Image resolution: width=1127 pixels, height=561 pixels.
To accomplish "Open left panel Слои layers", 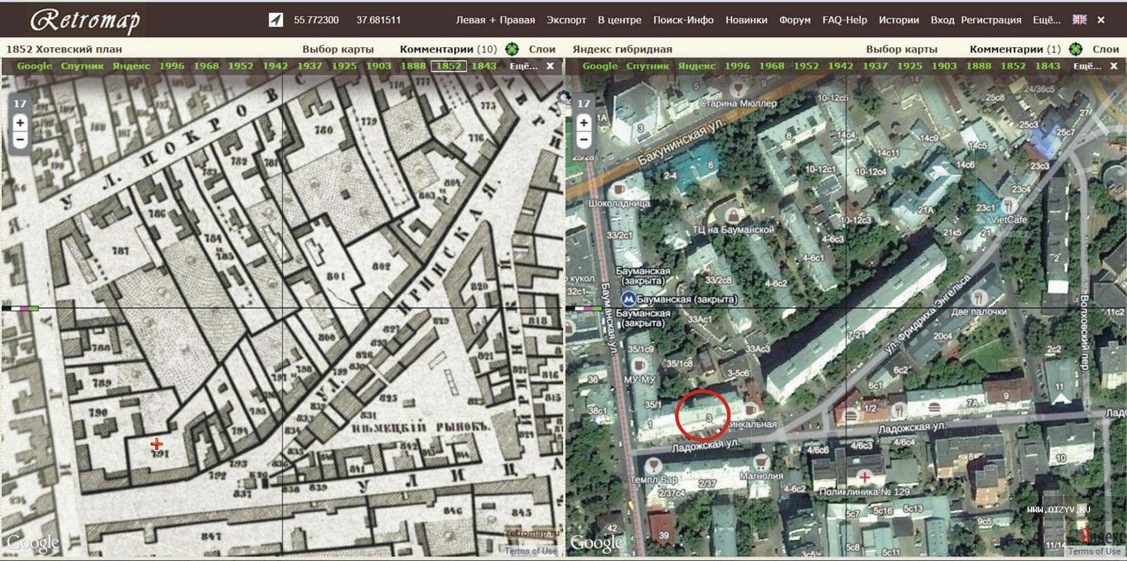I will point(542,49).
